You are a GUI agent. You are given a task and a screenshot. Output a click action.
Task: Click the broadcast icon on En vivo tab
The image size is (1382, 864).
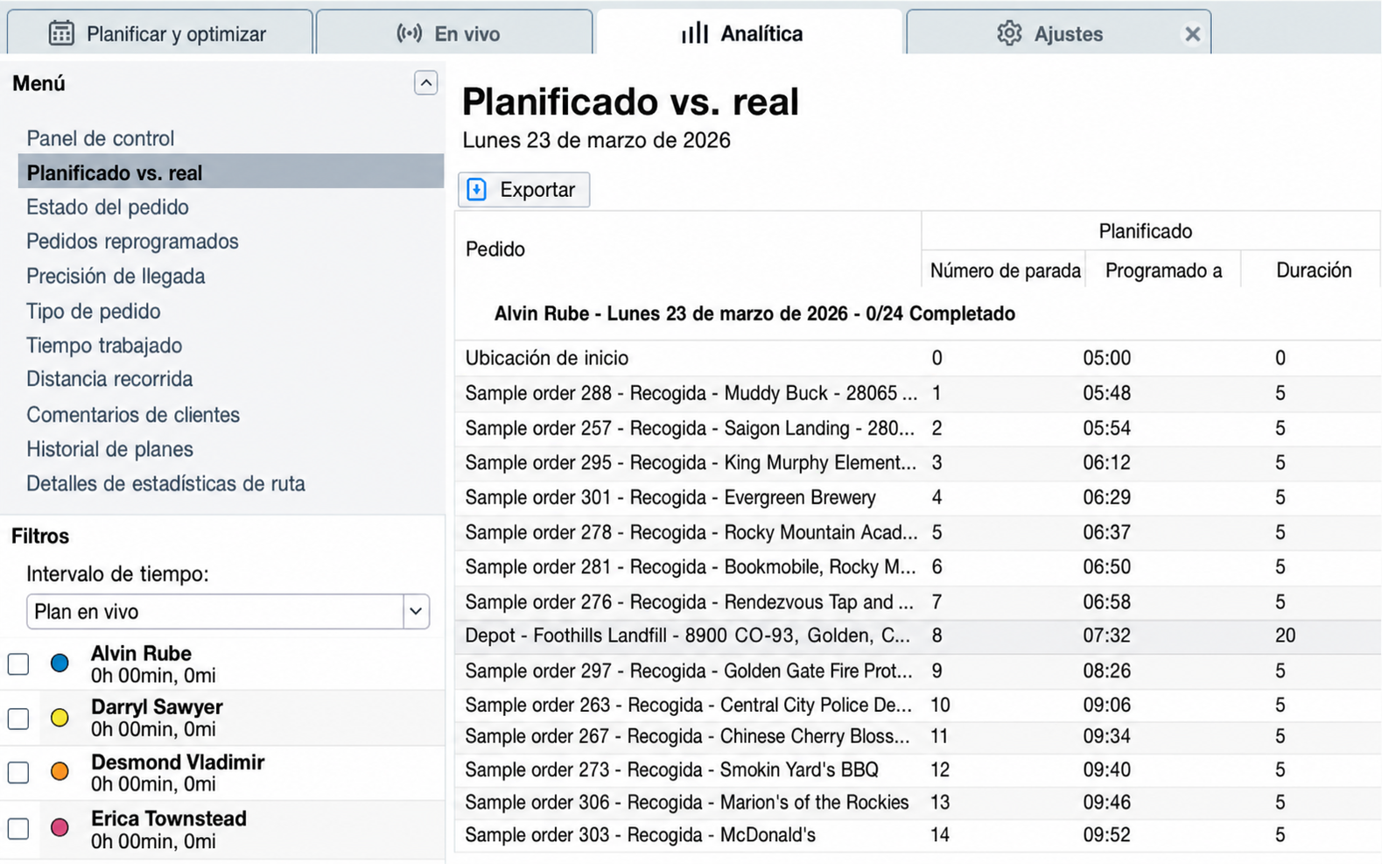(x=409, y=33)
